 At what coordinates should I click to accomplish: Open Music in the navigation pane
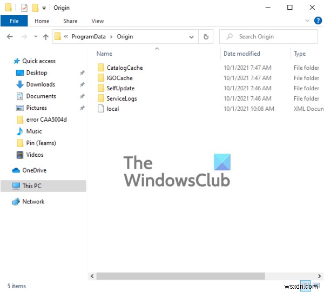(x=34, y=131)
